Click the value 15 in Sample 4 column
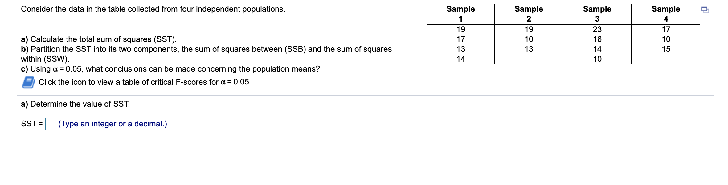This screenshot has width=728, height=185. (666, 49)
